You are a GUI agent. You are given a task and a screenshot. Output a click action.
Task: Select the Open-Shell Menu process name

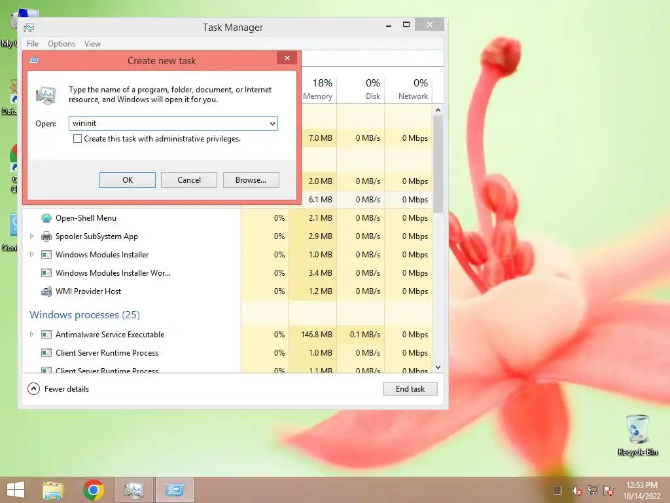(86, 218)
